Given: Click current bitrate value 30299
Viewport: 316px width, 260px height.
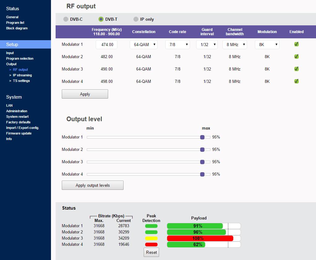Looking at the screenshot, I should coord(124,232).
